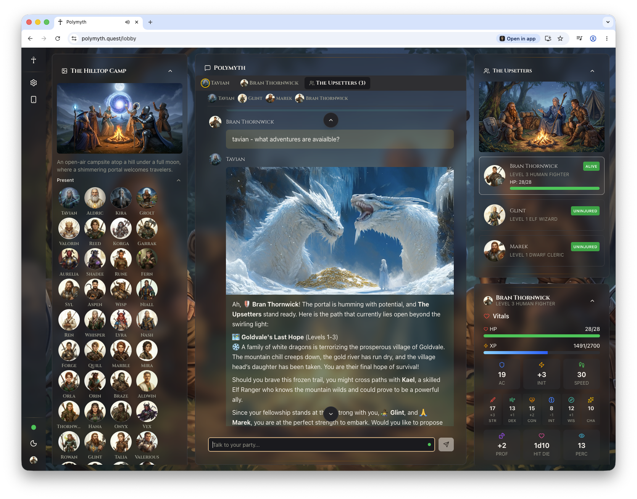Click the Open in app button
This screenshot has height=499, width=637.
[x=518, y=39]
